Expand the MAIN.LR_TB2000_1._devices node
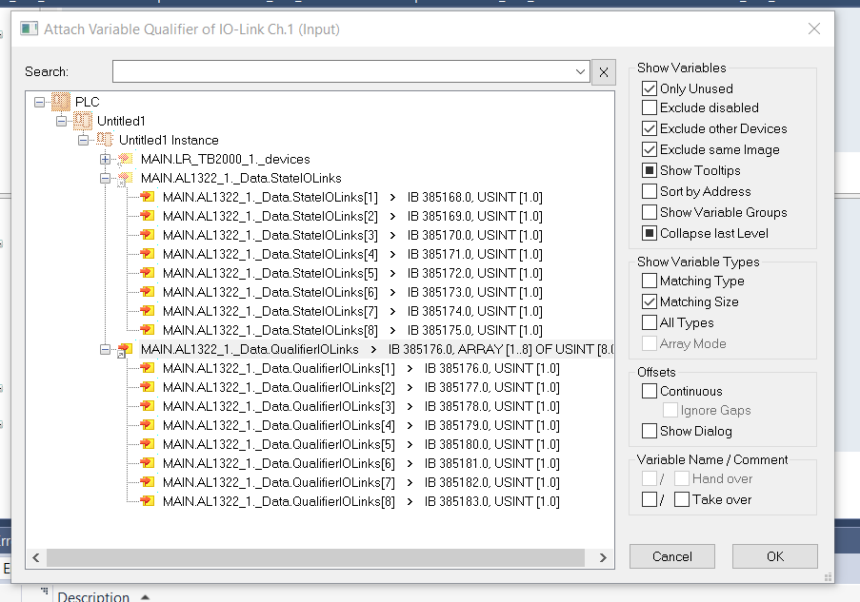 (106, 160)
